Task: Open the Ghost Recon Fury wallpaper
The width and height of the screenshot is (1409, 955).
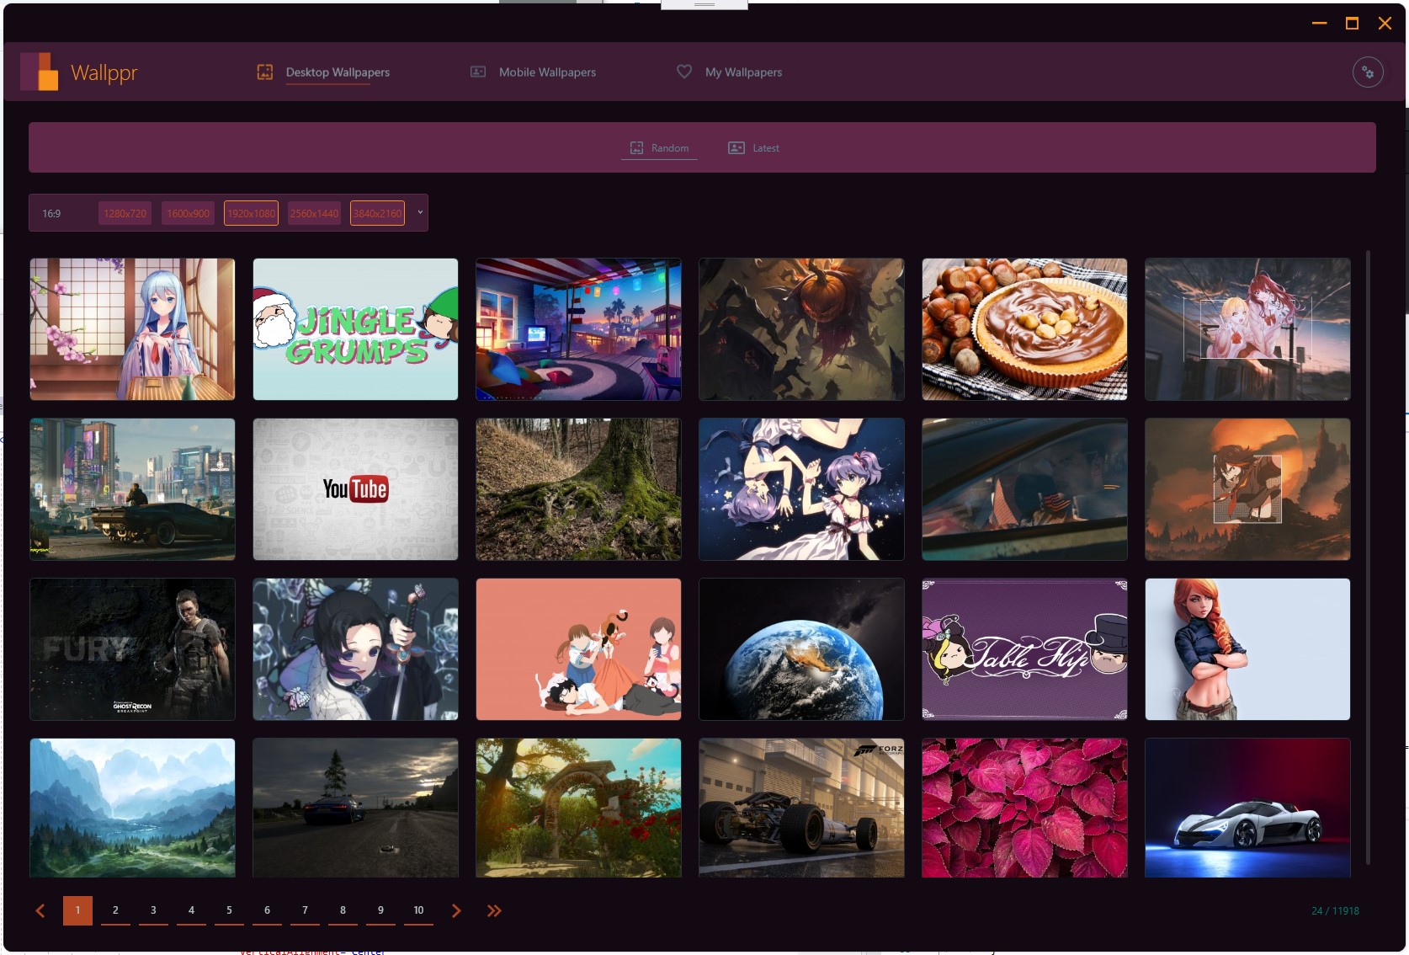Action: coord(132,649)
